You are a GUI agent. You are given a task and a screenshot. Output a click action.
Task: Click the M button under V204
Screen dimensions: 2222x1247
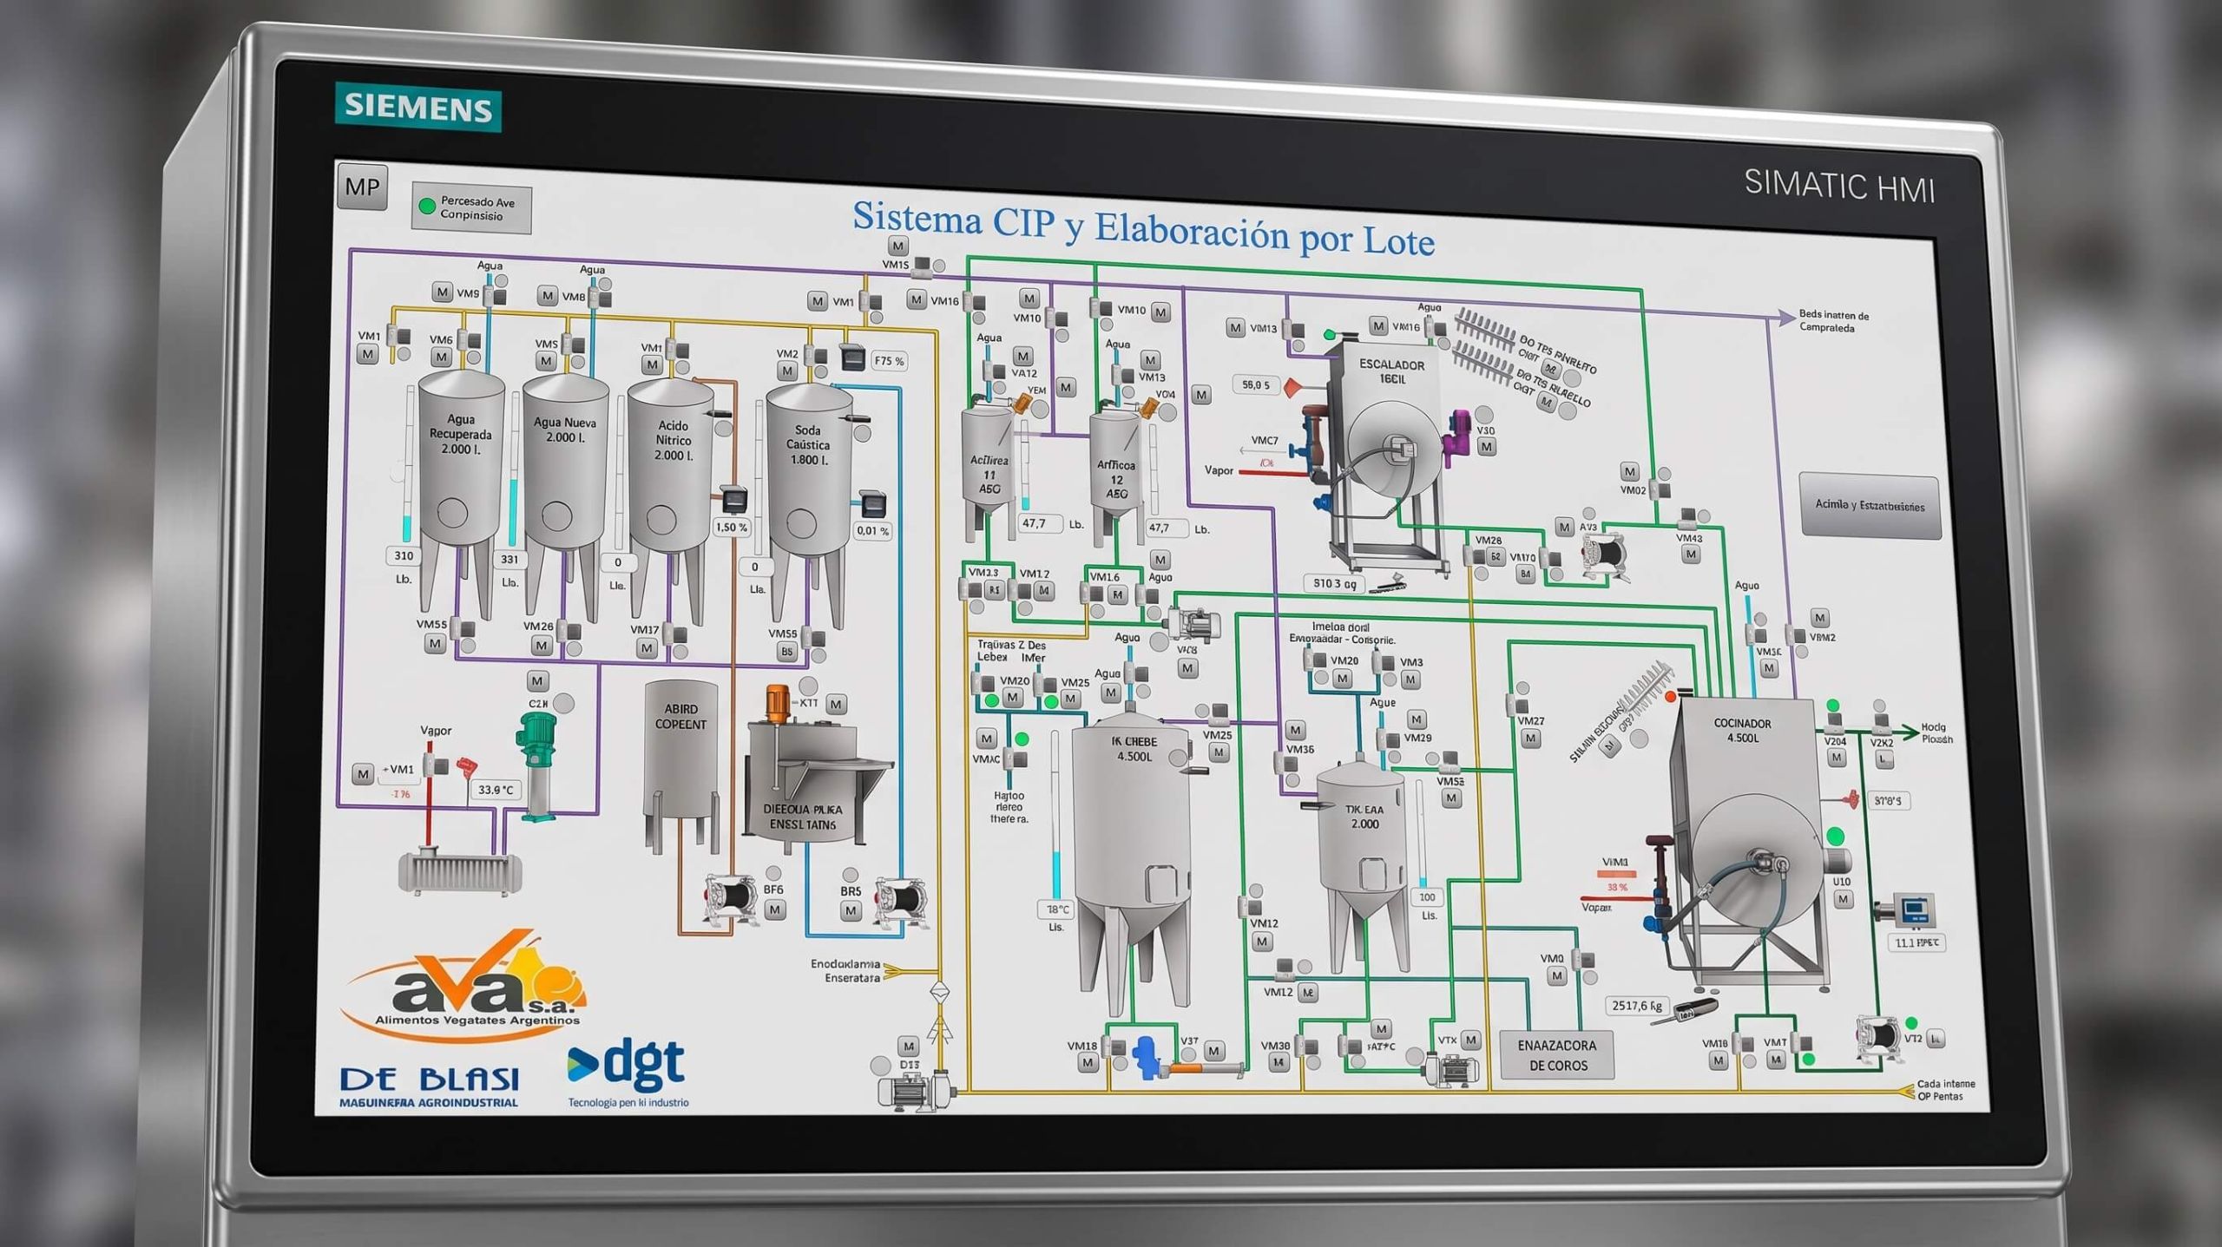(x=1837, y=758)
